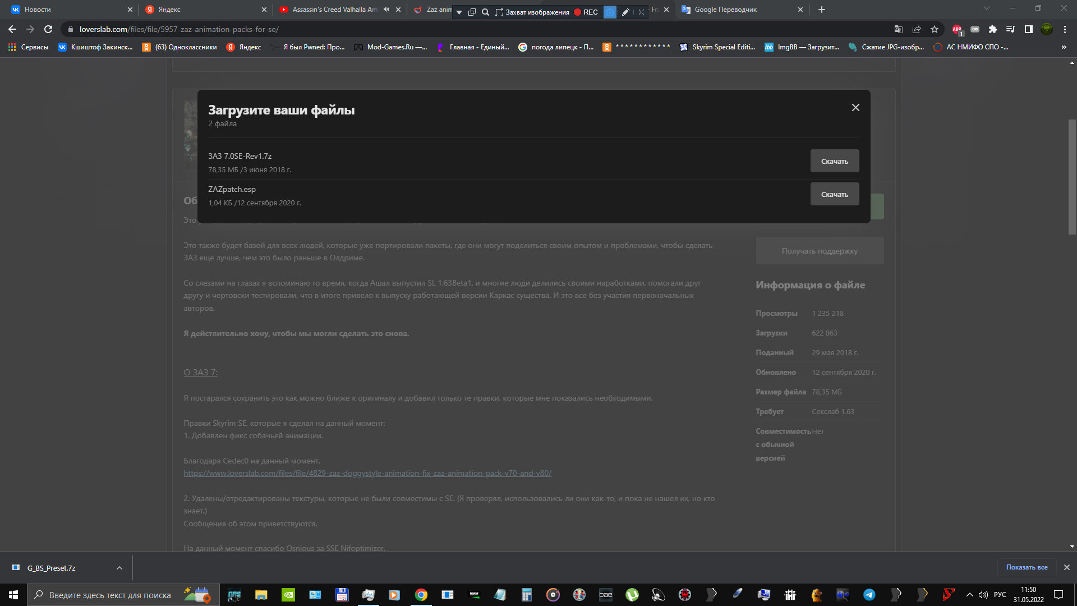Screen dimensions: 1077x606
Task: Show hidden system tray icons
Action: [969, 595]
